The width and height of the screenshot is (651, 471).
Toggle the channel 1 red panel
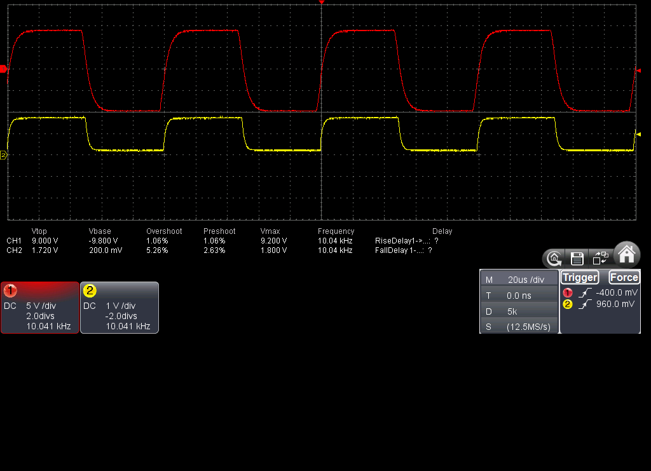pos(40,308)
